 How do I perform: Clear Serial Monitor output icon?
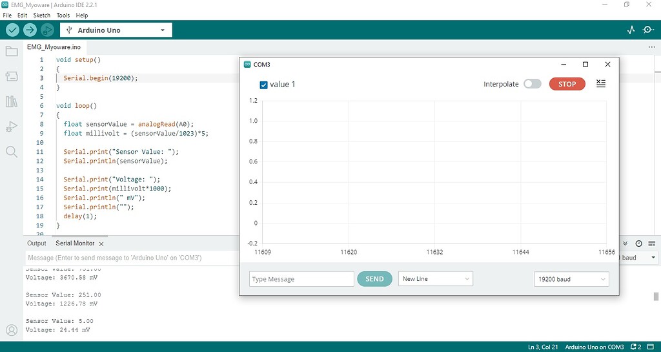coord(652,243)
